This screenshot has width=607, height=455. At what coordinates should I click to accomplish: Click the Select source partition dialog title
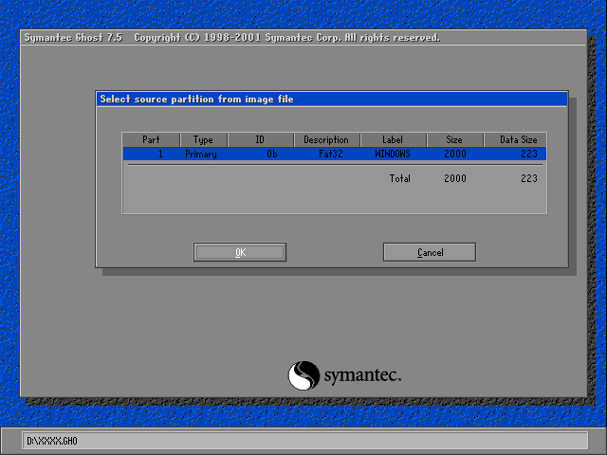196,99
